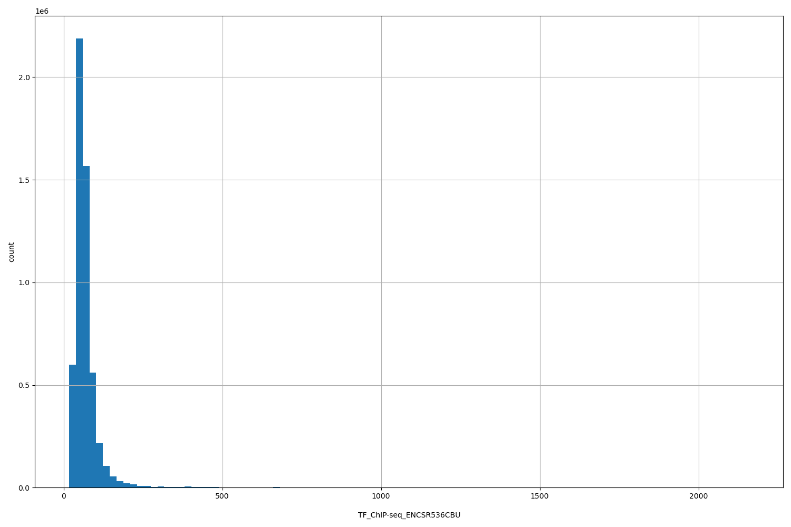791x527 pixels.
Task: Click the 2000 tick label on x-axis
Action: tap(699, 496)
